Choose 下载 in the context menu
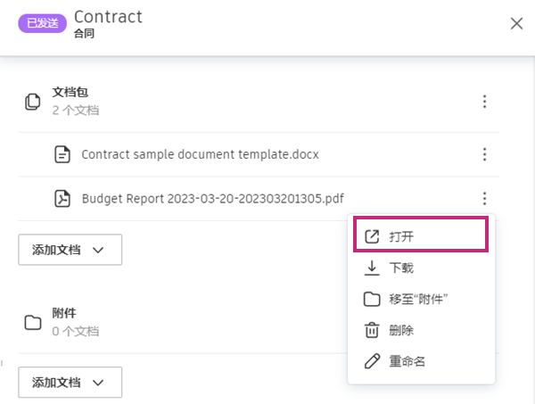The height and width of the screenshot is (404, 535). click(401, 268)
